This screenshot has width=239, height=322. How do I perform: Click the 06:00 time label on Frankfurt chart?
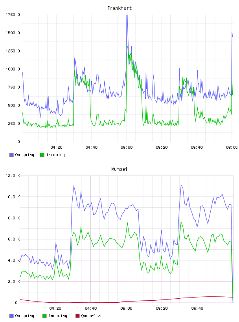point(232,148)
